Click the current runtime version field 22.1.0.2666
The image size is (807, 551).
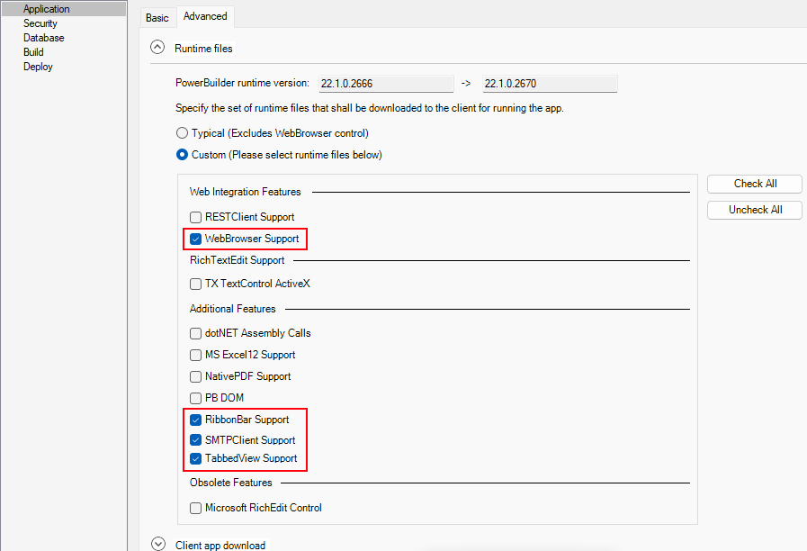pyautogui.click(x=386, y=84)
